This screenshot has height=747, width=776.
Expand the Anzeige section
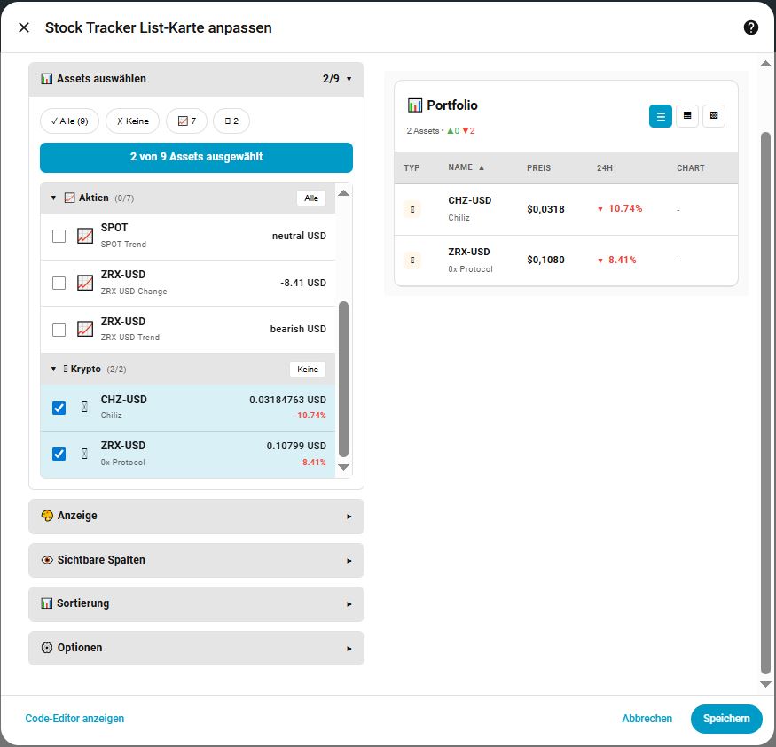click(x=196, y=516)
